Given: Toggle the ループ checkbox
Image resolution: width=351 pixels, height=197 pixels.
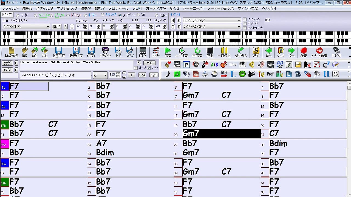Looking at the screenshot, I should click(x=136, y=68).
